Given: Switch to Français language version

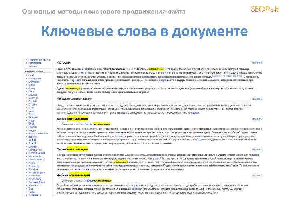Looking at the screenshot, I should 33,117.
